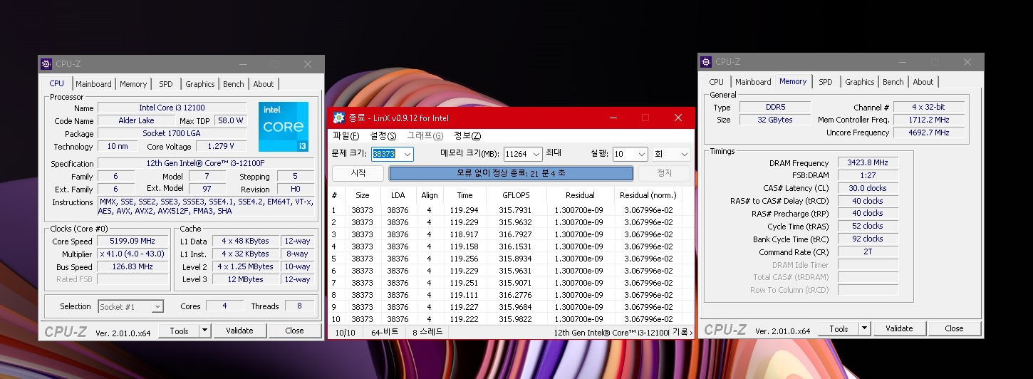
Task: Open the 설정 menu in LinX
Action: tap(383, 136)
